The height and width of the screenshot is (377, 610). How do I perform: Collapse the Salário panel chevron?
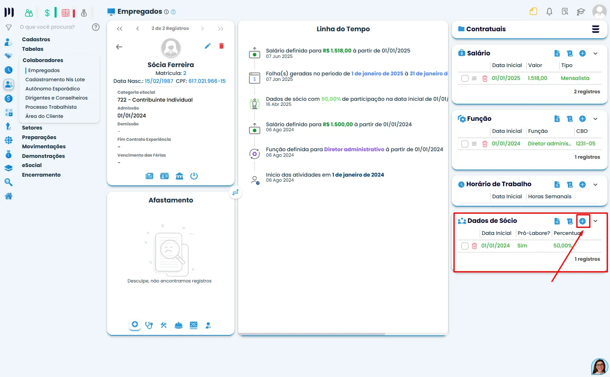coord(595,53)
